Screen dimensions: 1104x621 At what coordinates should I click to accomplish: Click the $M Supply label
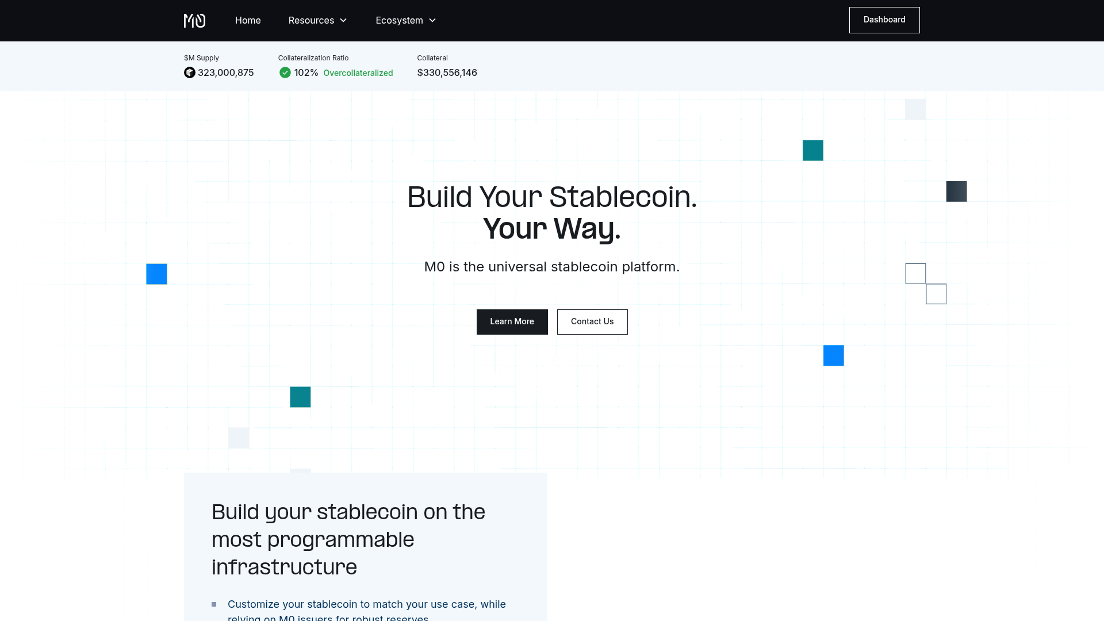coord(201,58)
